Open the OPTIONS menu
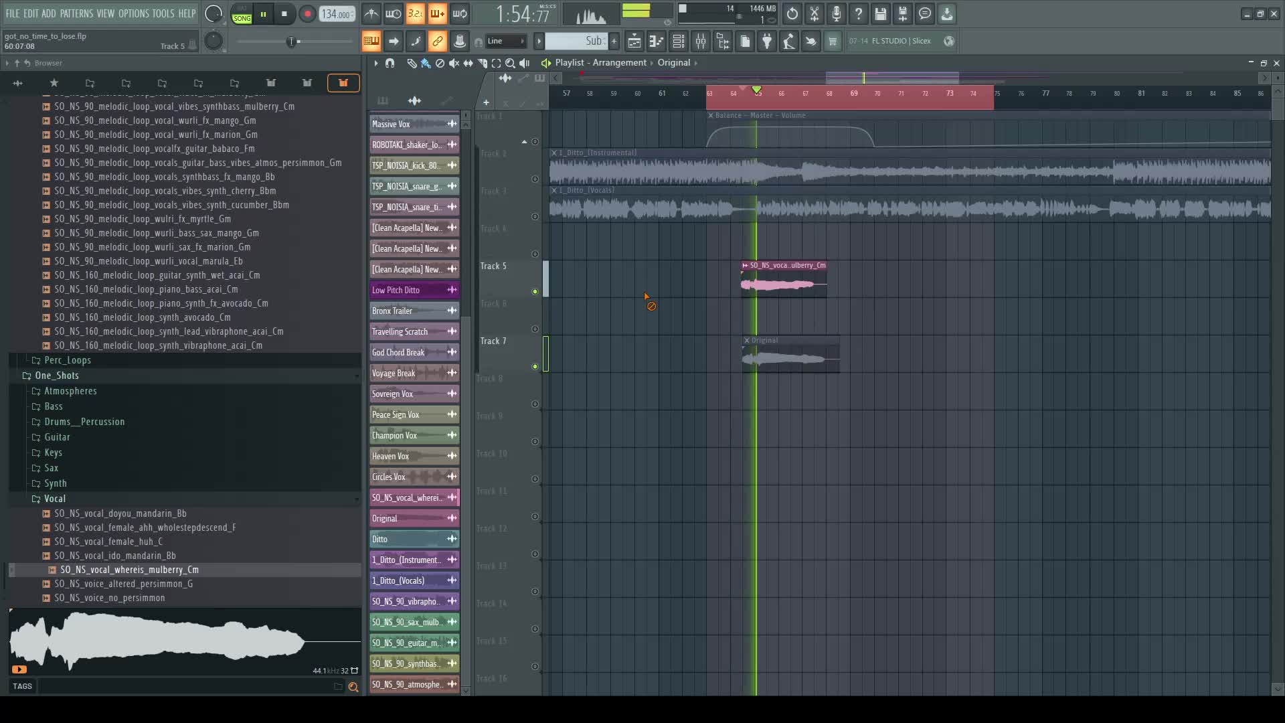The height and width of the screenshot is (723, 1285). tap(133, 12)
